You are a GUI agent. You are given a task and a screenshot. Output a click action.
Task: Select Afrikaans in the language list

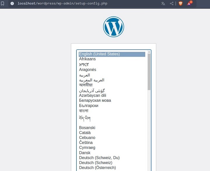click(112, 59)
